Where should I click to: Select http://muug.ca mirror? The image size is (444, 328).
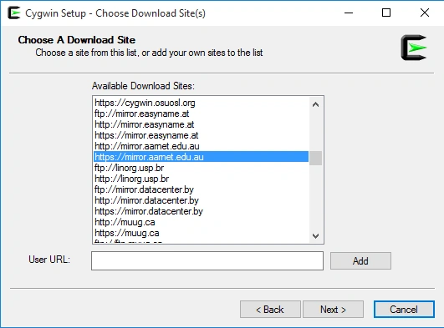(201, 222)
